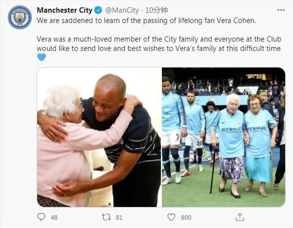Open the photo of the hug
The width and height of the screenshot is (293, 228).
[99, 137]
